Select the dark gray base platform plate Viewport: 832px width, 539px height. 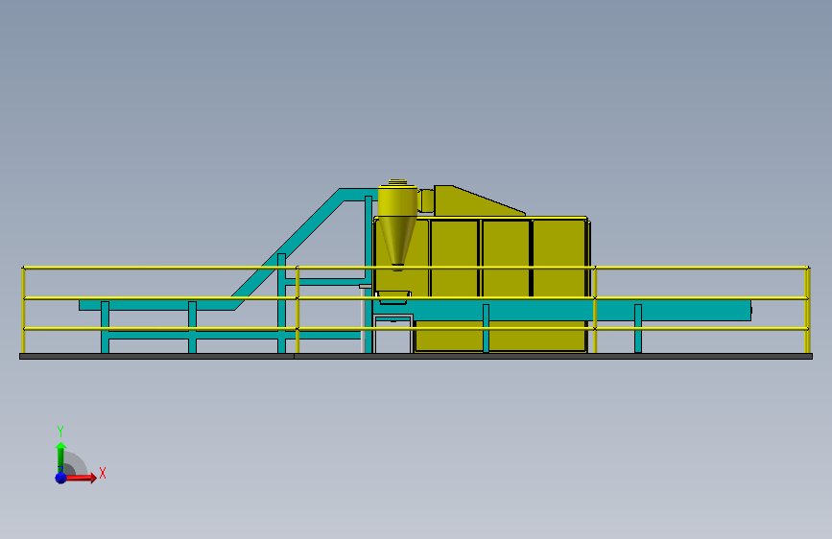click(416, 357)
